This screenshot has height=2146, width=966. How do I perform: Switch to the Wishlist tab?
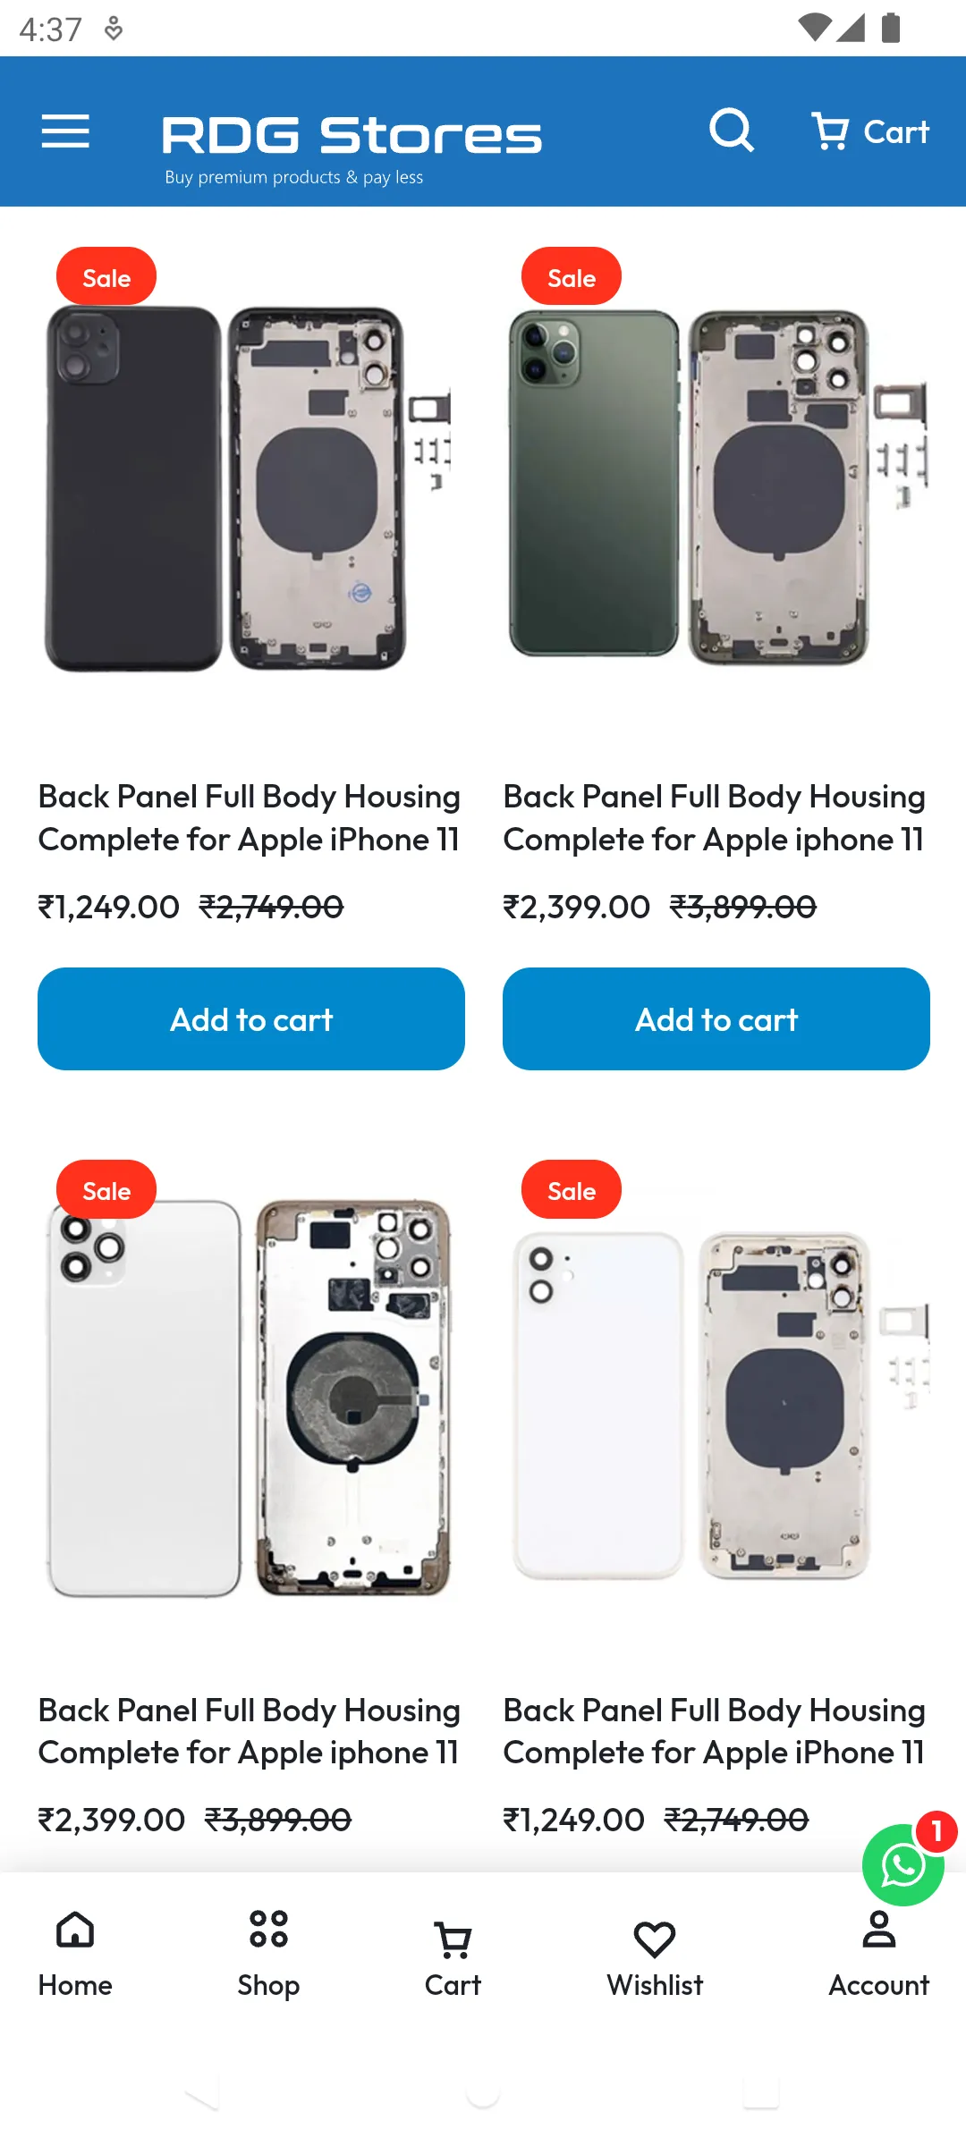click(x=655, y=1958)
